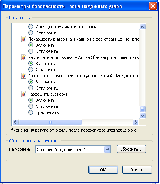Viewport: 160px width, 184px height.
Task: Select 'Допущенных администратором' radio option
Action: (30, 27)
